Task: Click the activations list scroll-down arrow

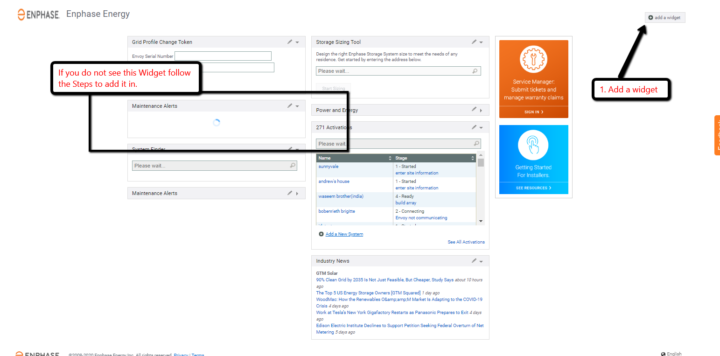Action: click(x=481, y=221)
